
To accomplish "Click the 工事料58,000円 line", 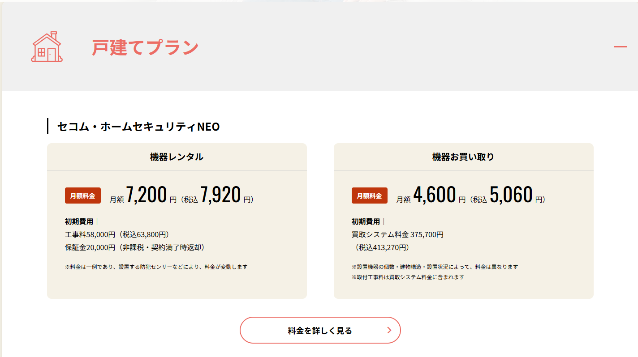I will click(x=116, y=234).
